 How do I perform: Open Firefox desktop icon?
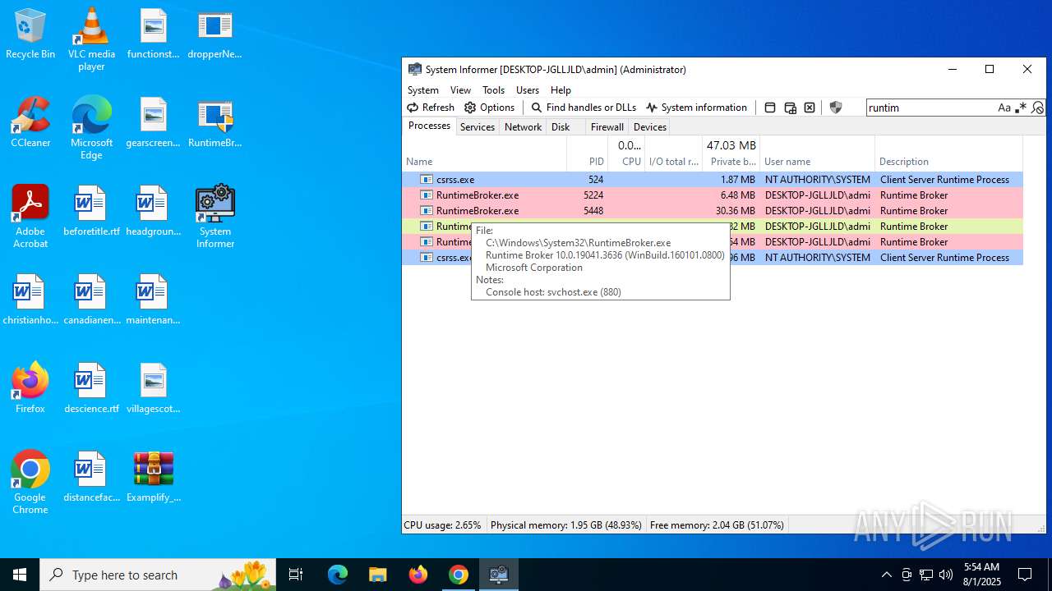(30, 389)
